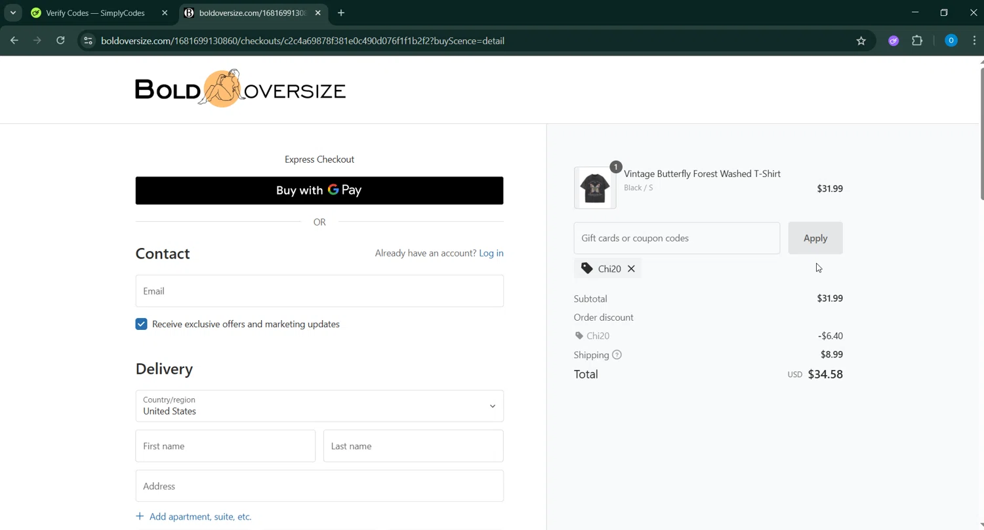Click the shipping help question mark icon
Screen dimensions: 984x530
pyautogui.click(x=617, y=355)
